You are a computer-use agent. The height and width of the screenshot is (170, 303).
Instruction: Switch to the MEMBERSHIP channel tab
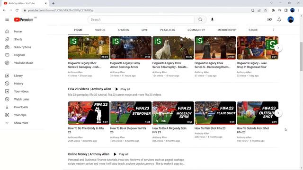[227, 30]
